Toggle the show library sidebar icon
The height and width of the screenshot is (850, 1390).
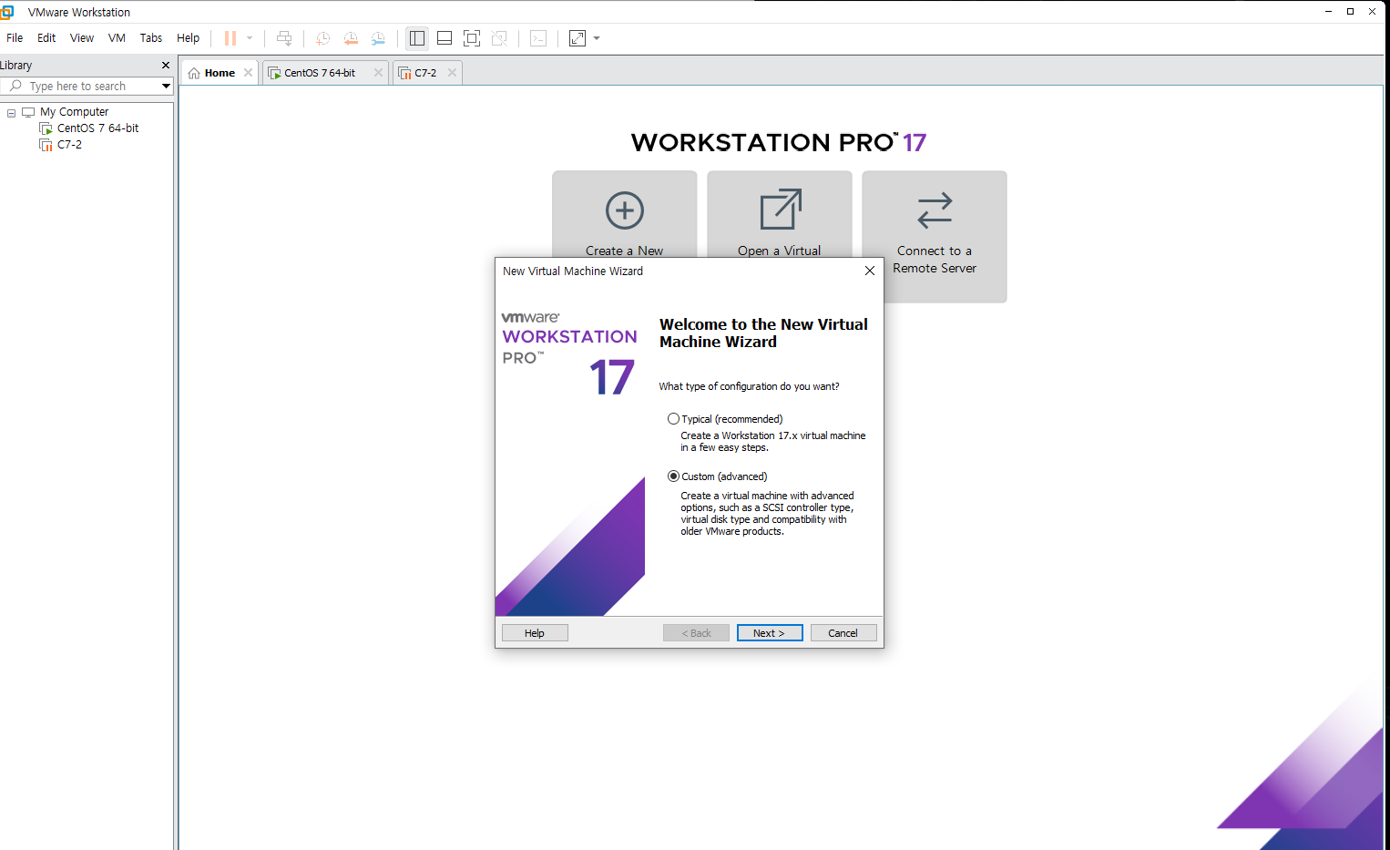[417, 38]
